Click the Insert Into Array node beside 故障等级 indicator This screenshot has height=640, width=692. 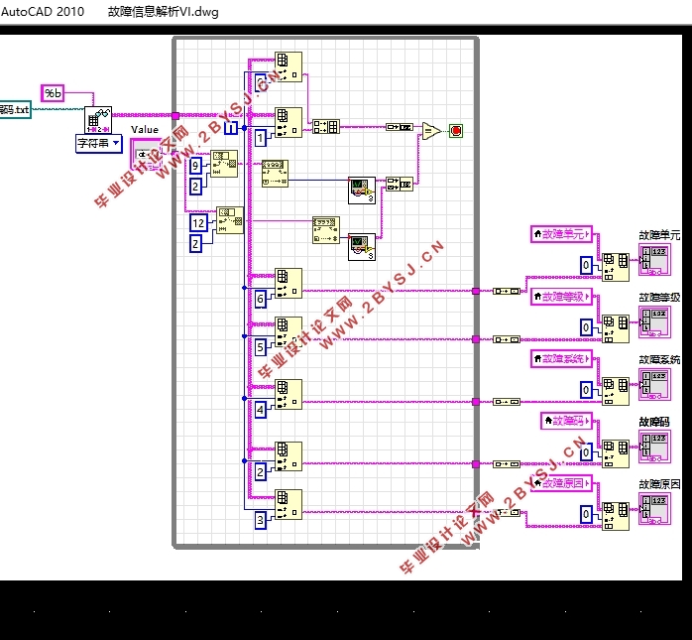tap(616, 329)
